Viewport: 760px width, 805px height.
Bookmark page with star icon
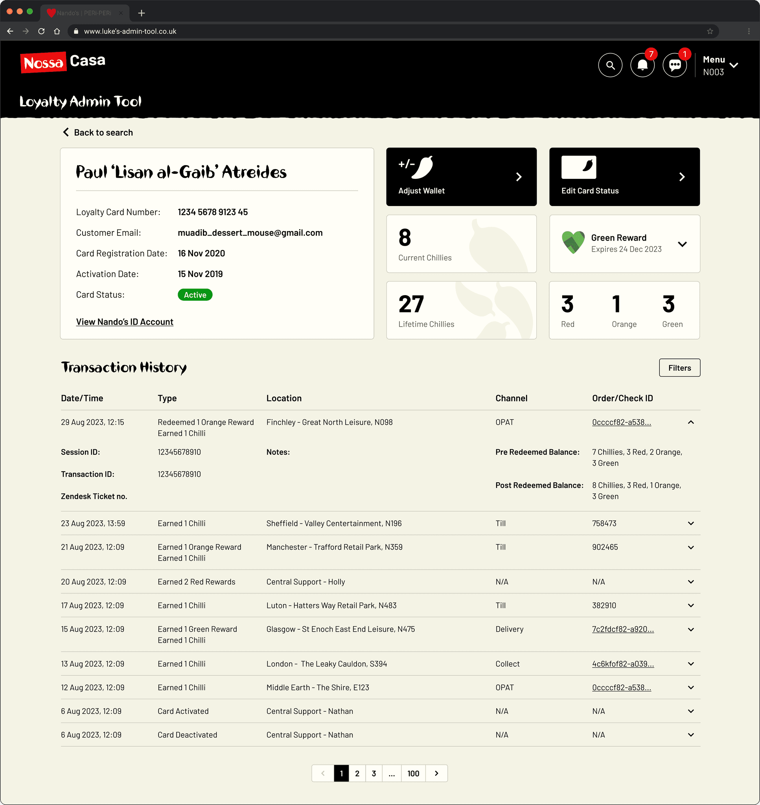(710, 31)
